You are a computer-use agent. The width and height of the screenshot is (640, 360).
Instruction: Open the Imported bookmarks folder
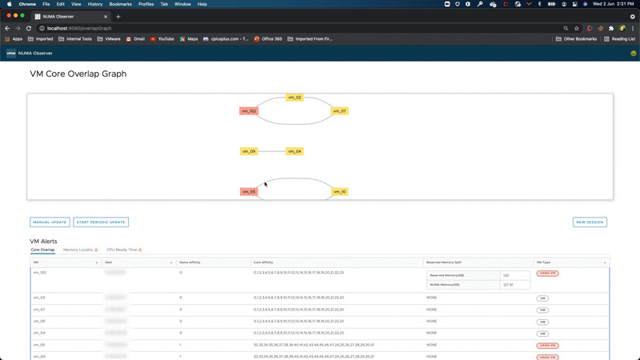[x=41, y=39]
